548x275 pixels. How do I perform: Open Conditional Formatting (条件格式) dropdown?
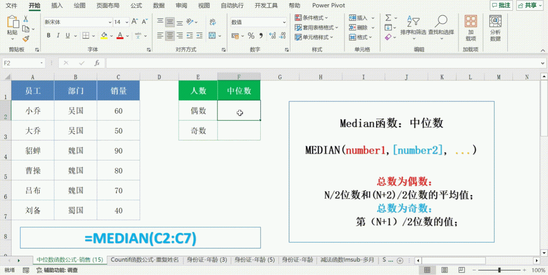coord(311,18)
